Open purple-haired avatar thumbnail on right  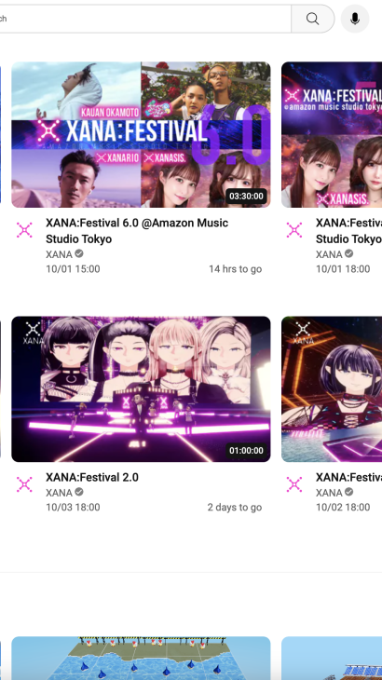tap(332, 389)
